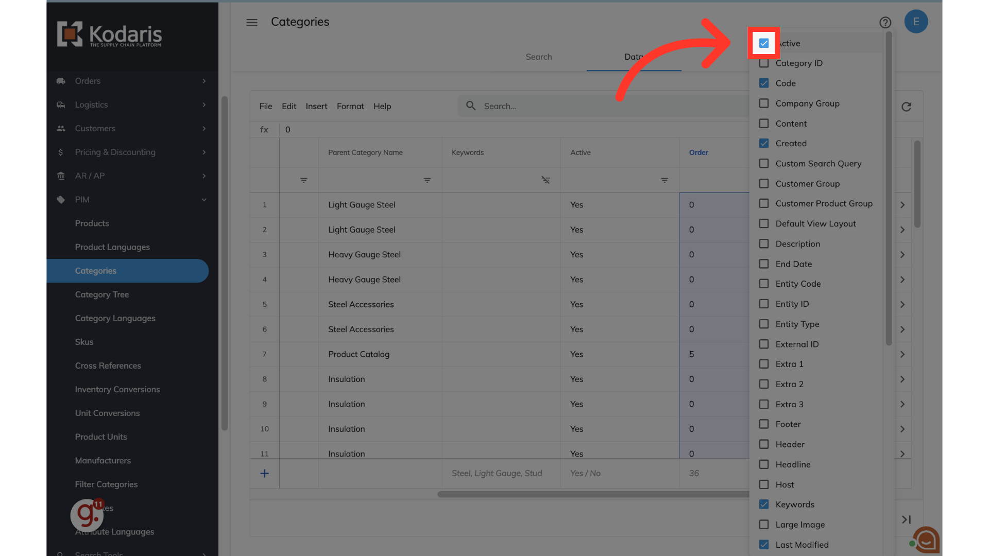Click the Grammarly badge icon
The width and height of the screenshot is (989, 556).
click(x=86, y=515)
